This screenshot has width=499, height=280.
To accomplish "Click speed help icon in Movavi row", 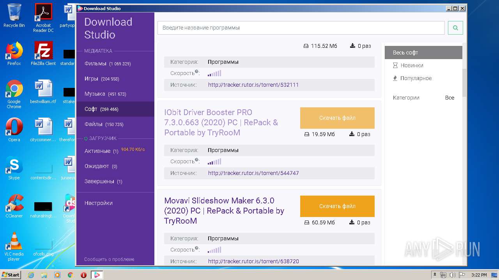I will [197, 248].
